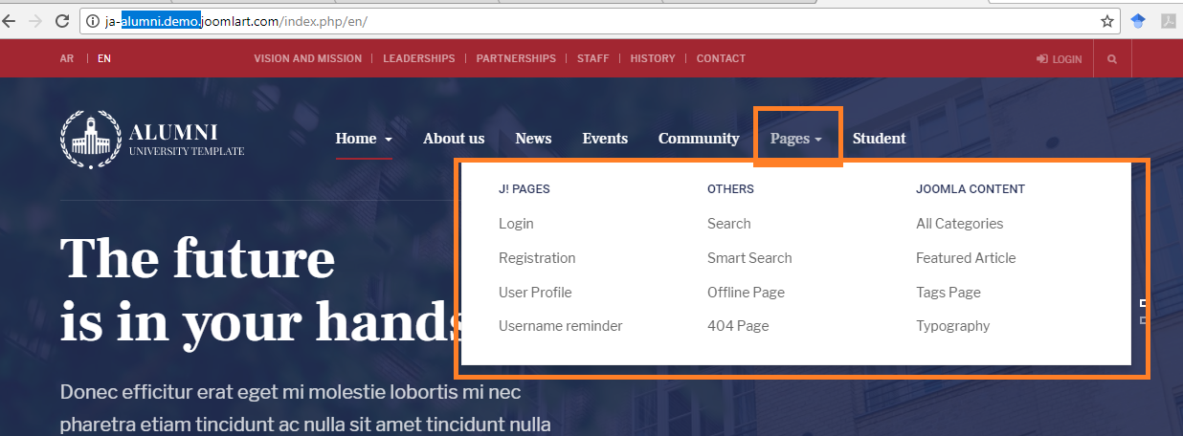Viewport: 1183px width, 436px height.
Task: Open History link in top bar
Action: coord(653,58)
